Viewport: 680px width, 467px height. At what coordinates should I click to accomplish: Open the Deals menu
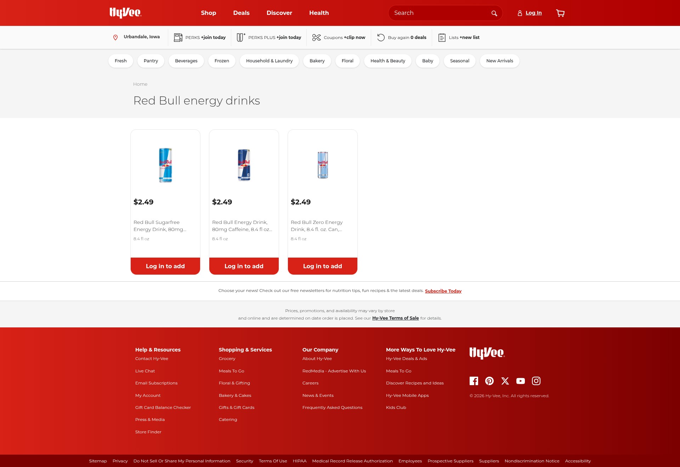(242, 13)
